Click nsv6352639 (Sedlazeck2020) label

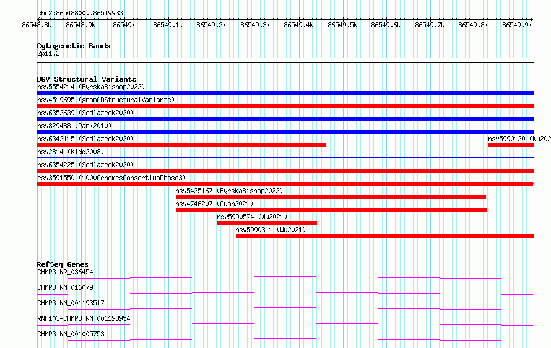[x=85, y=113]
